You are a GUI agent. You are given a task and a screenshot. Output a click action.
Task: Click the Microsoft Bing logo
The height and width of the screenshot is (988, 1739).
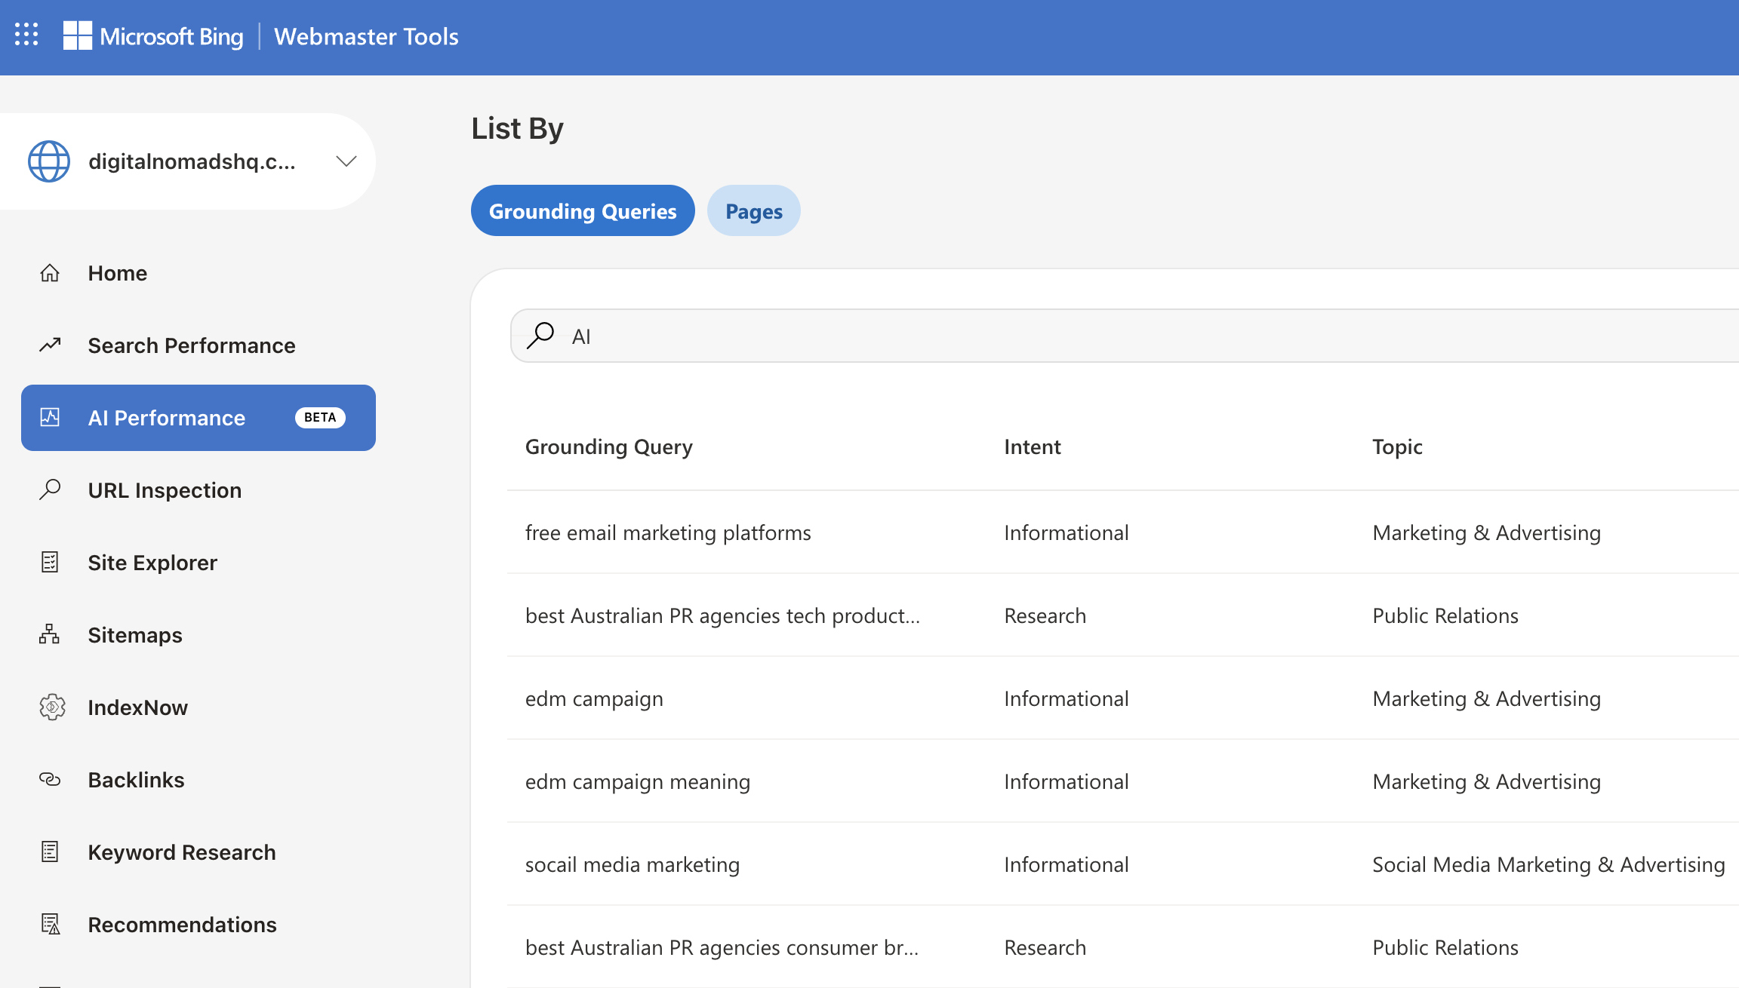[153, 36]
